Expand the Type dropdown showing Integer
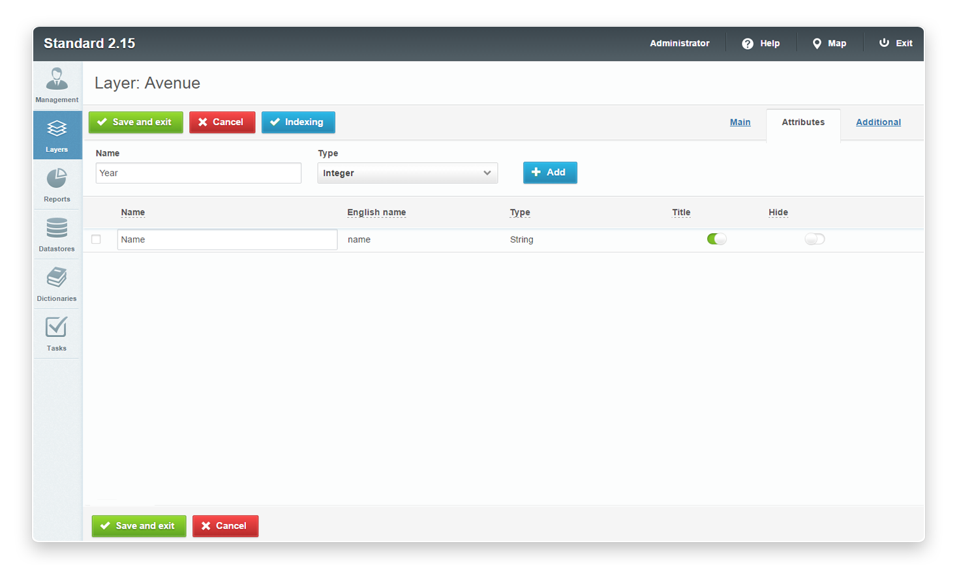The image size is (959, 565). tap(407, 173)
